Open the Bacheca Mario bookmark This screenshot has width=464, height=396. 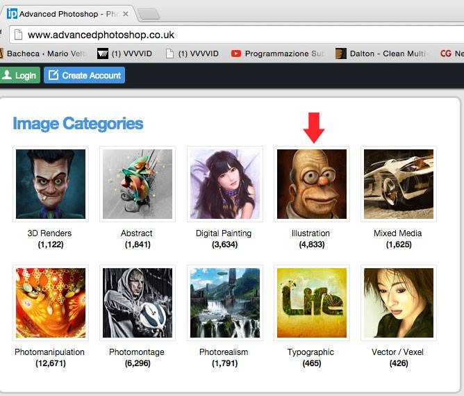click(x=43, y=53)
